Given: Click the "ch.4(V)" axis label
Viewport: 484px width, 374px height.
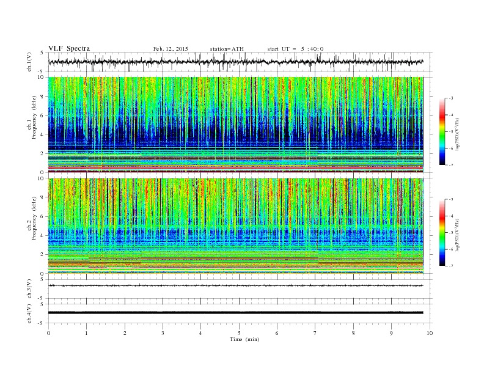Looking at the screenshot, I should (x=29, y=313).
